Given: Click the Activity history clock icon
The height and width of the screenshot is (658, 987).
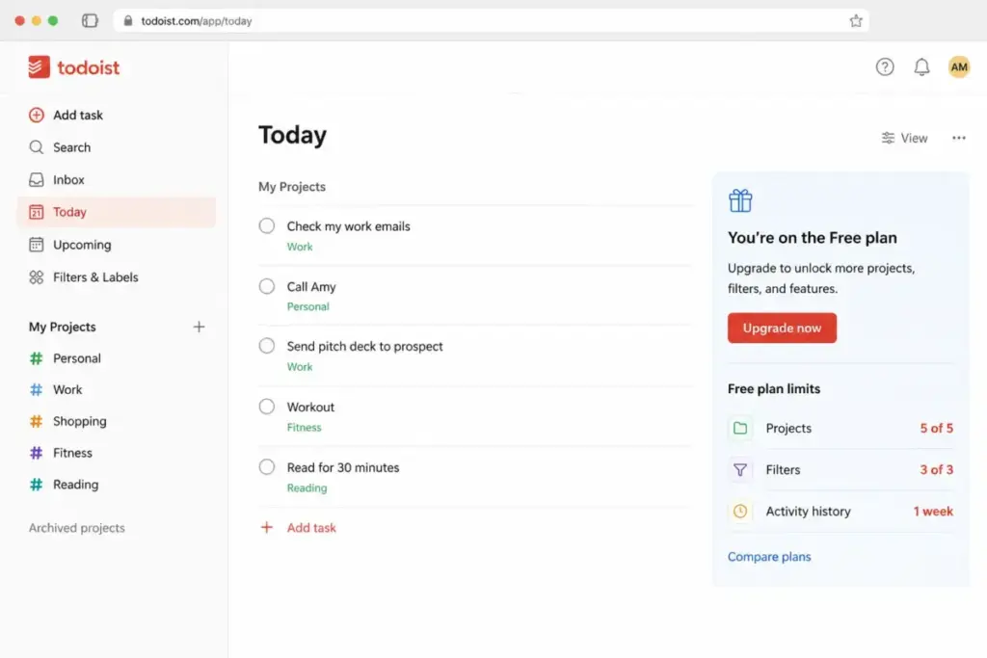Looking at the screenshot, I should (740, 512).
